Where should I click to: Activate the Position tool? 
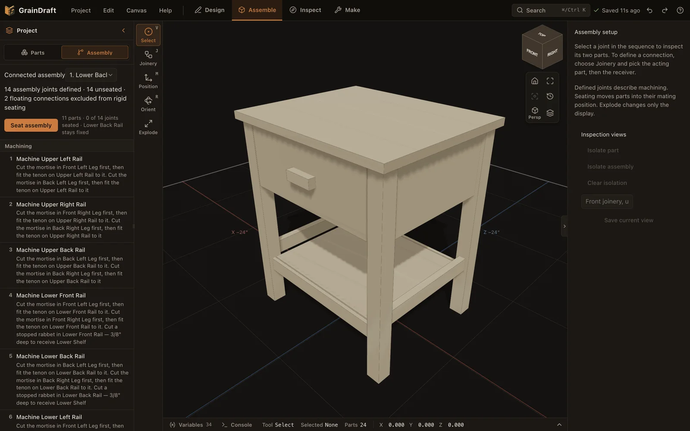[148, 81]
